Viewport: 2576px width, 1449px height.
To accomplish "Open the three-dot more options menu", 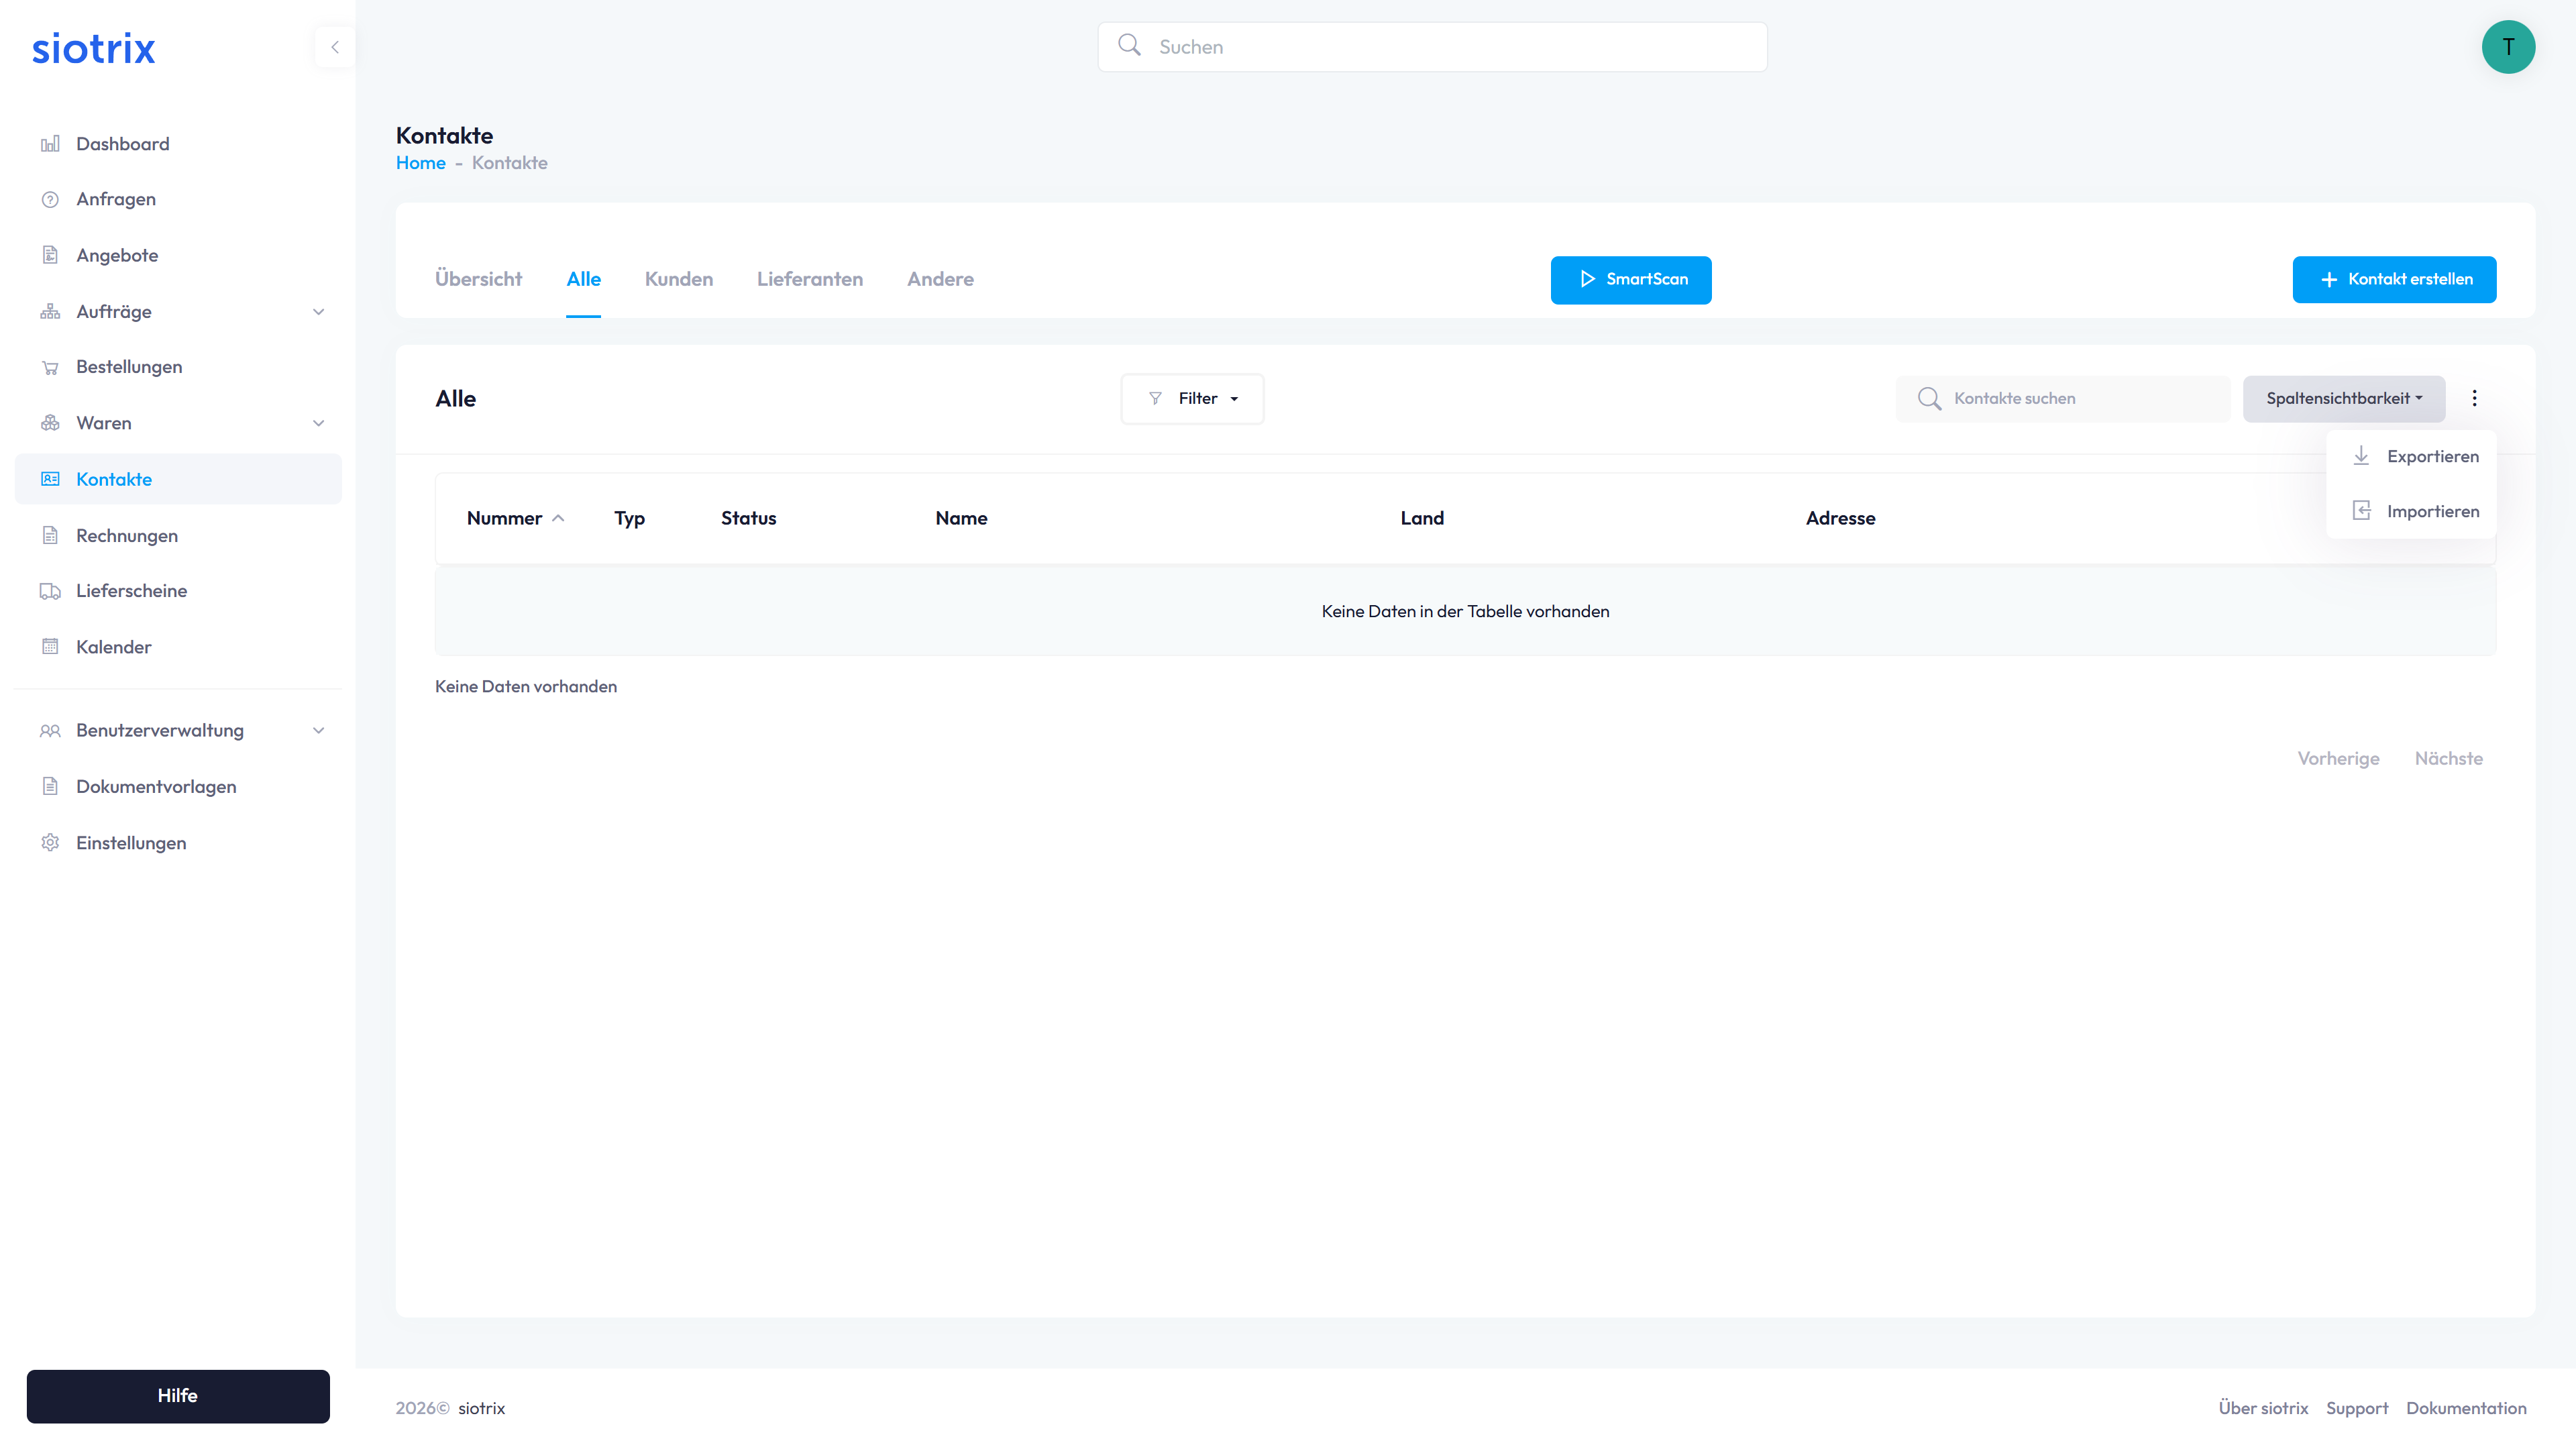I will 2474,398.
